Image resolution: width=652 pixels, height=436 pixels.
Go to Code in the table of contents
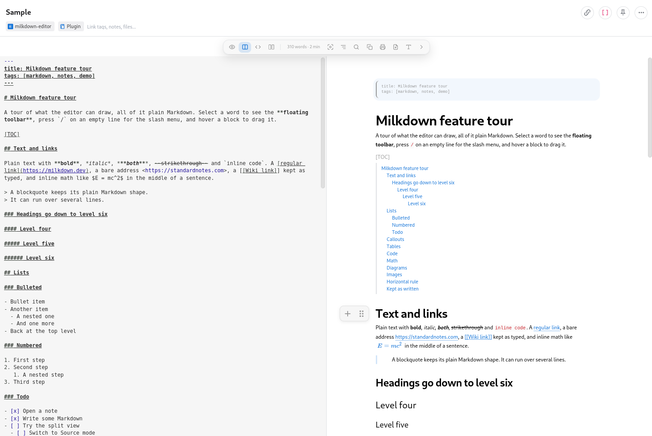[x=392, y=253]
